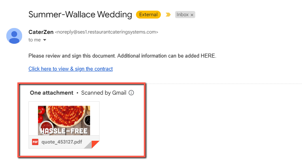
Task: Open "Click here to view & sign the contract" link
Action: click(70, 69)
